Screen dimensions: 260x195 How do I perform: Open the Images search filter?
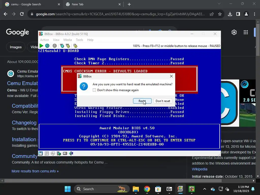click(x=16, y=47)
